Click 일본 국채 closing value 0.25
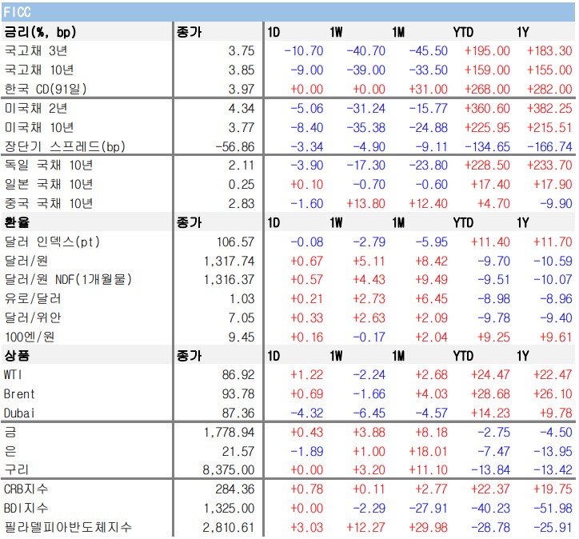Screen dimensions: 579x539 [x=242, y=185]
